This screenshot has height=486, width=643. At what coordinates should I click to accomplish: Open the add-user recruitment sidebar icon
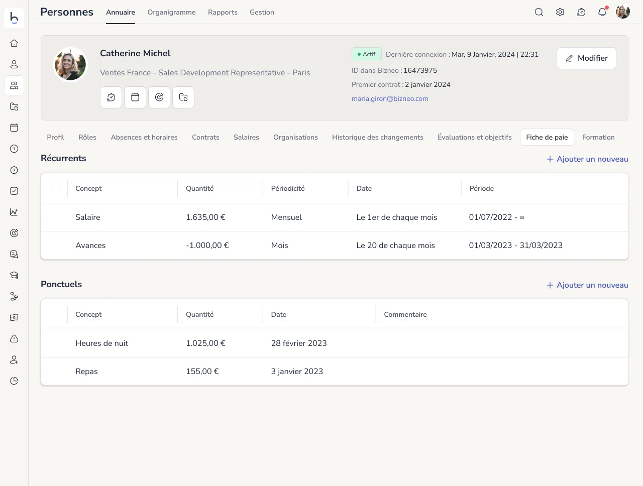[x=14, y=359]
